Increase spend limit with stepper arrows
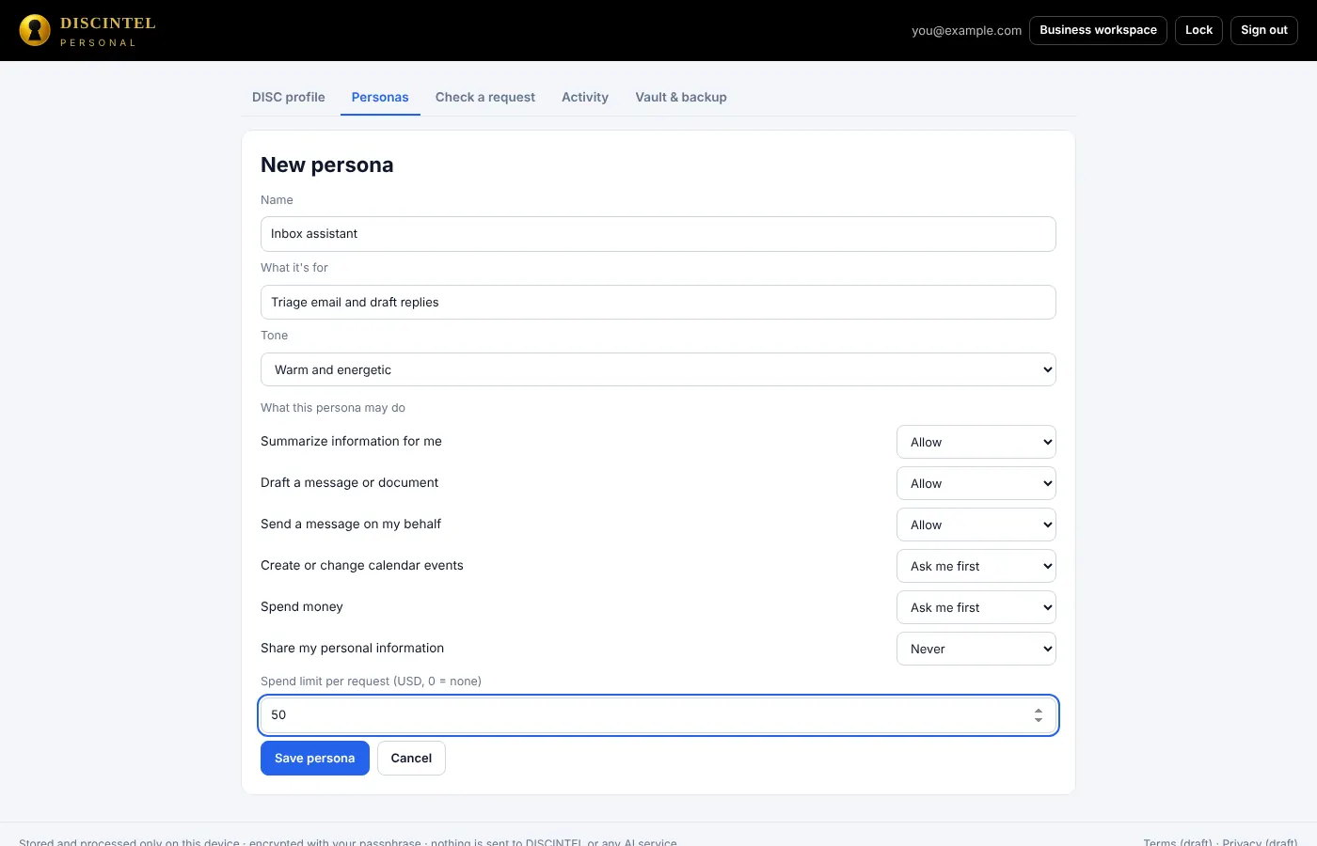This screenshot has width=1317, height=846. 1039,711
